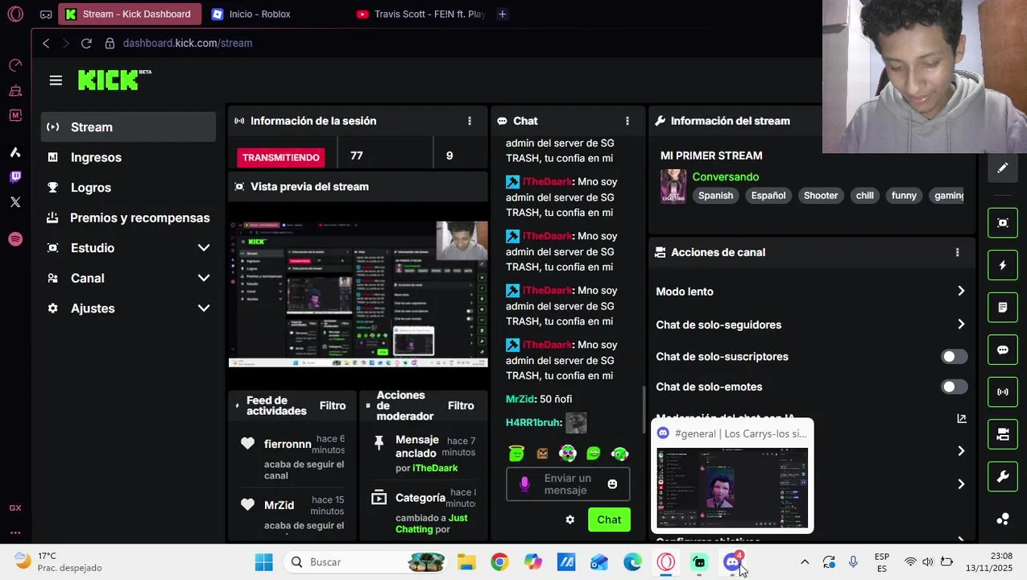
Task: Open the Chat panel options menu
Action: point(627,121)
